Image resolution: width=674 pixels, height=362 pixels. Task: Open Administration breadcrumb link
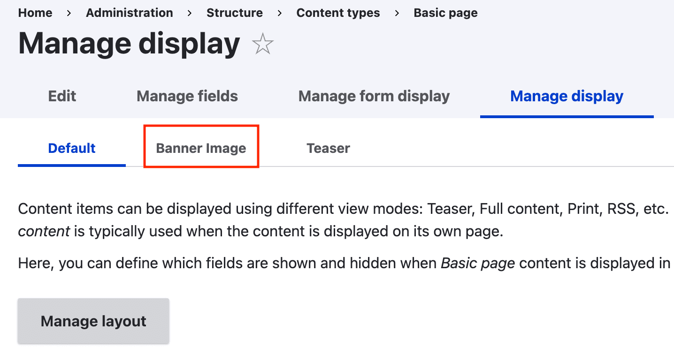click(129, 13)
